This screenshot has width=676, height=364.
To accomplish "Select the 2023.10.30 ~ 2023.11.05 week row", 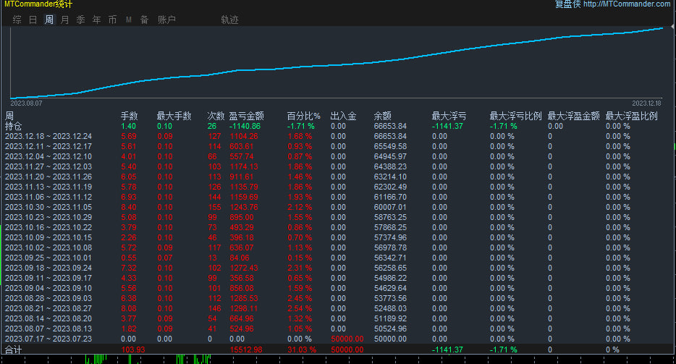I will pos(338,207).
